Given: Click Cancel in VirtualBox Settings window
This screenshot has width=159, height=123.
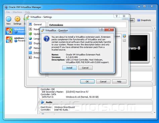Looking at the screenshot, I should [x=103, y=82].
